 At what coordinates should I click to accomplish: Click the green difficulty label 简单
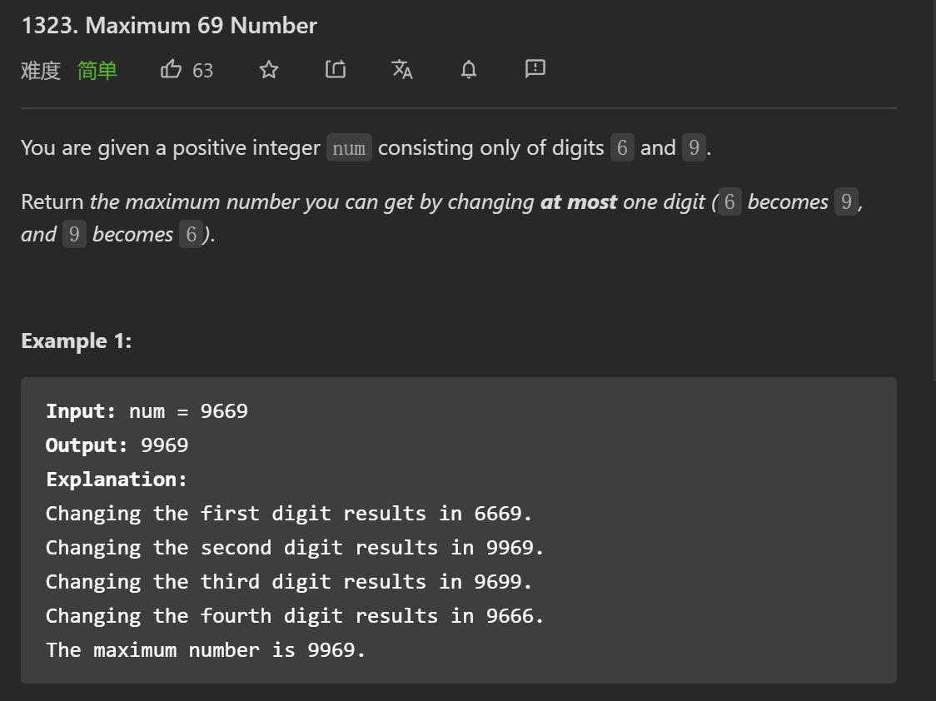(x=97, y=71)
